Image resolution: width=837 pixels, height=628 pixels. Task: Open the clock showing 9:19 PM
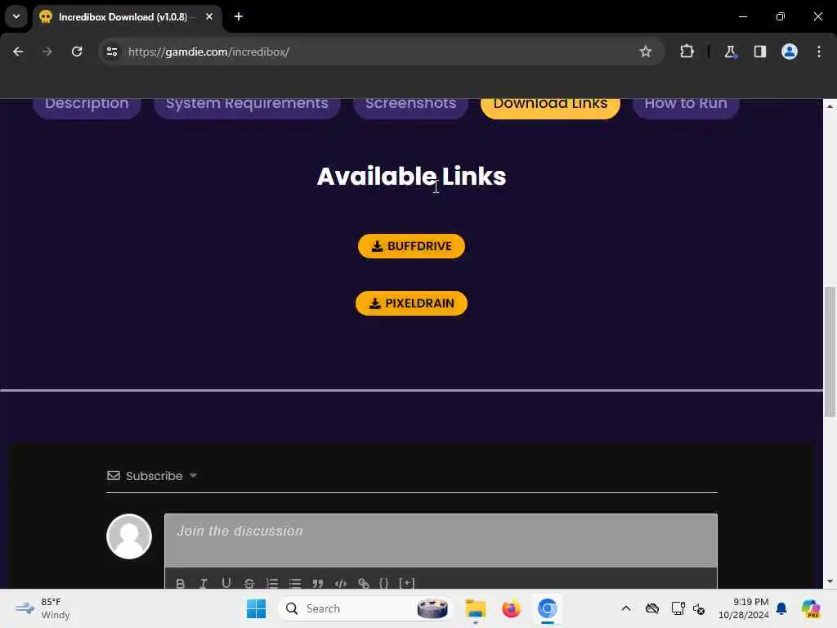[x=744, y=608]
